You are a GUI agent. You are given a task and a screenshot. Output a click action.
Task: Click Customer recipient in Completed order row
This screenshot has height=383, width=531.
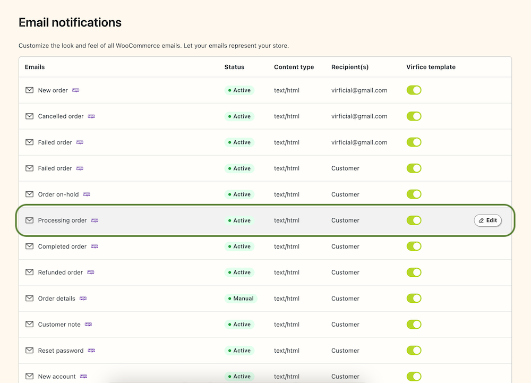(345, 246)
